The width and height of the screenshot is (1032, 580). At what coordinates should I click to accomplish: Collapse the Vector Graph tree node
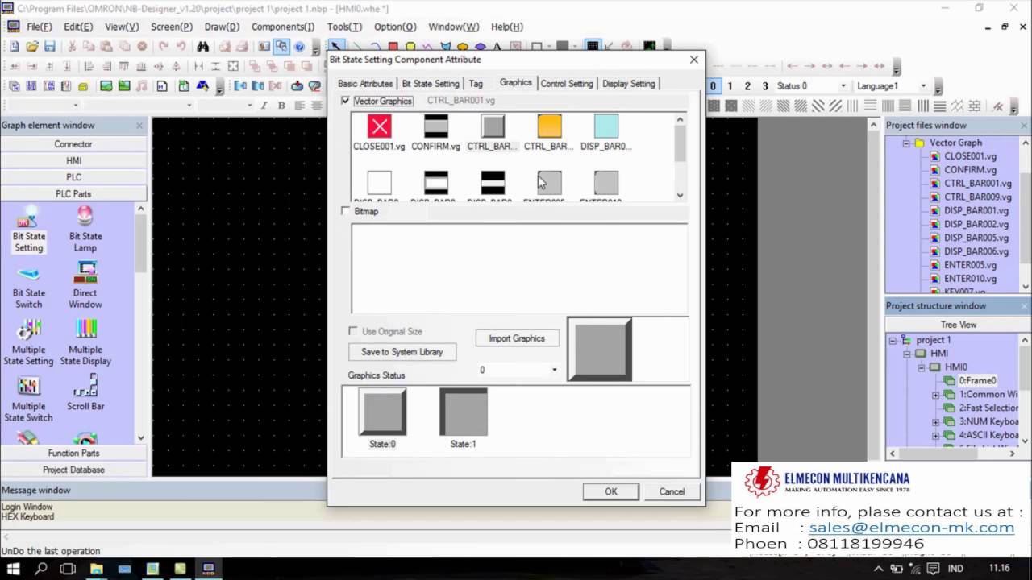coord(906,143)
